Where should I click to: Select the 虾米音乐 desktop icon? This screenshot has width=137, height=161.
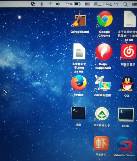(101, 143)
